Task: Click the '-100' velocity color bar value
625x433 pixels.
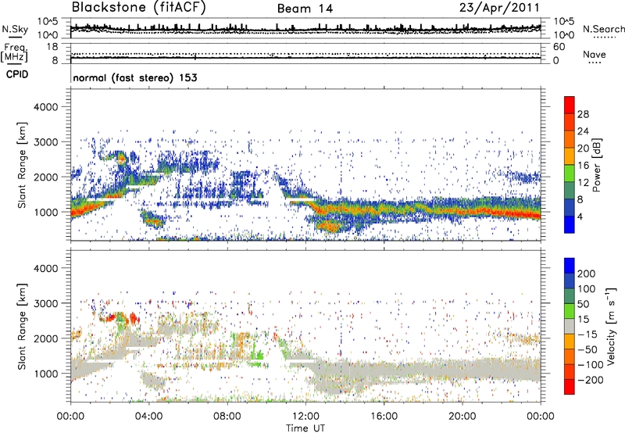Action: pos(591,365)
